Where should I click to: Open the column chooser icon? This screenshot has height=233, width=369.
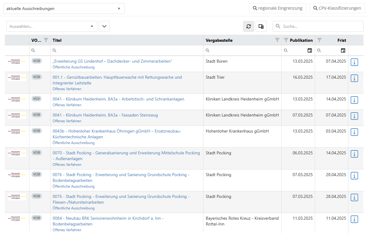pyautogui.click(x=261, y=26)
